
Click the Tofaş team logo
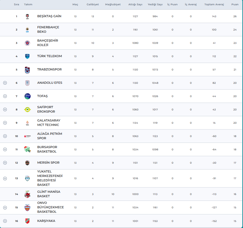click(x=27, y=96)
